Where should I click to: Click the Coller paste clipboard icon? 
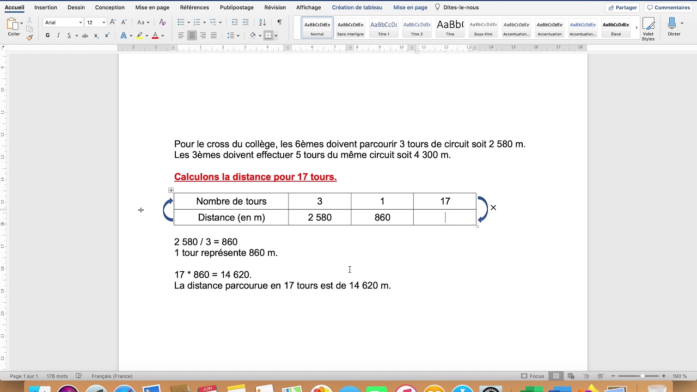click(x=12, y=24)
